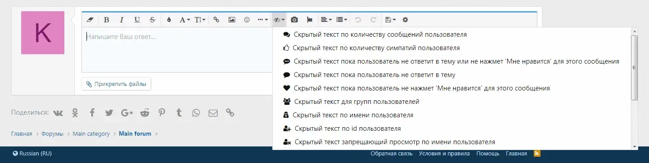Open Russian (RU) language chooser
This screenshot has width=649, height=163.
32,154
